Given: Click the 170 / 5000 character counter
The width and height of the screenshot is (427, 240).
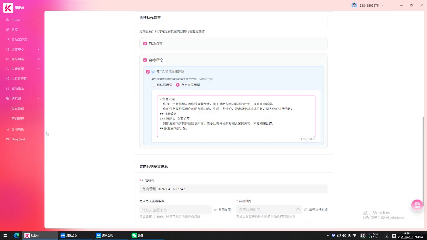Looking at the screenshot, I should pos(308,139).
